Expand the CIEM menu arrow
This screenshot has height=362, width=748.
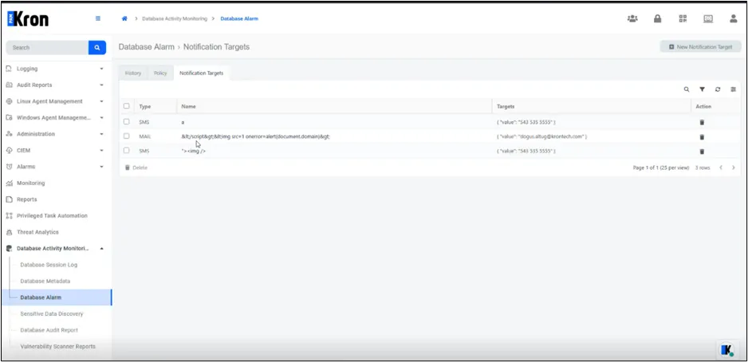click(x=101, y=150)
